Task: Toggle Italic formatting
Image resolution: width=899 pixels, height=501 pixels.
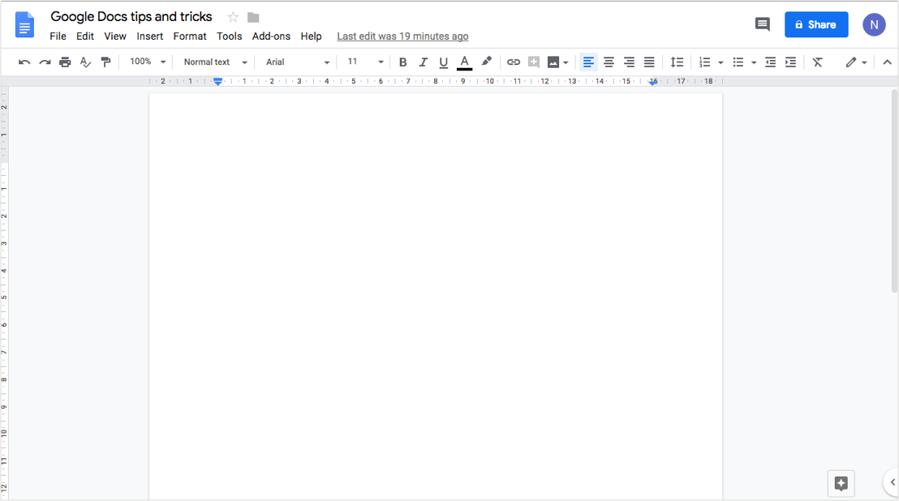Action: [x=423, y=62]
